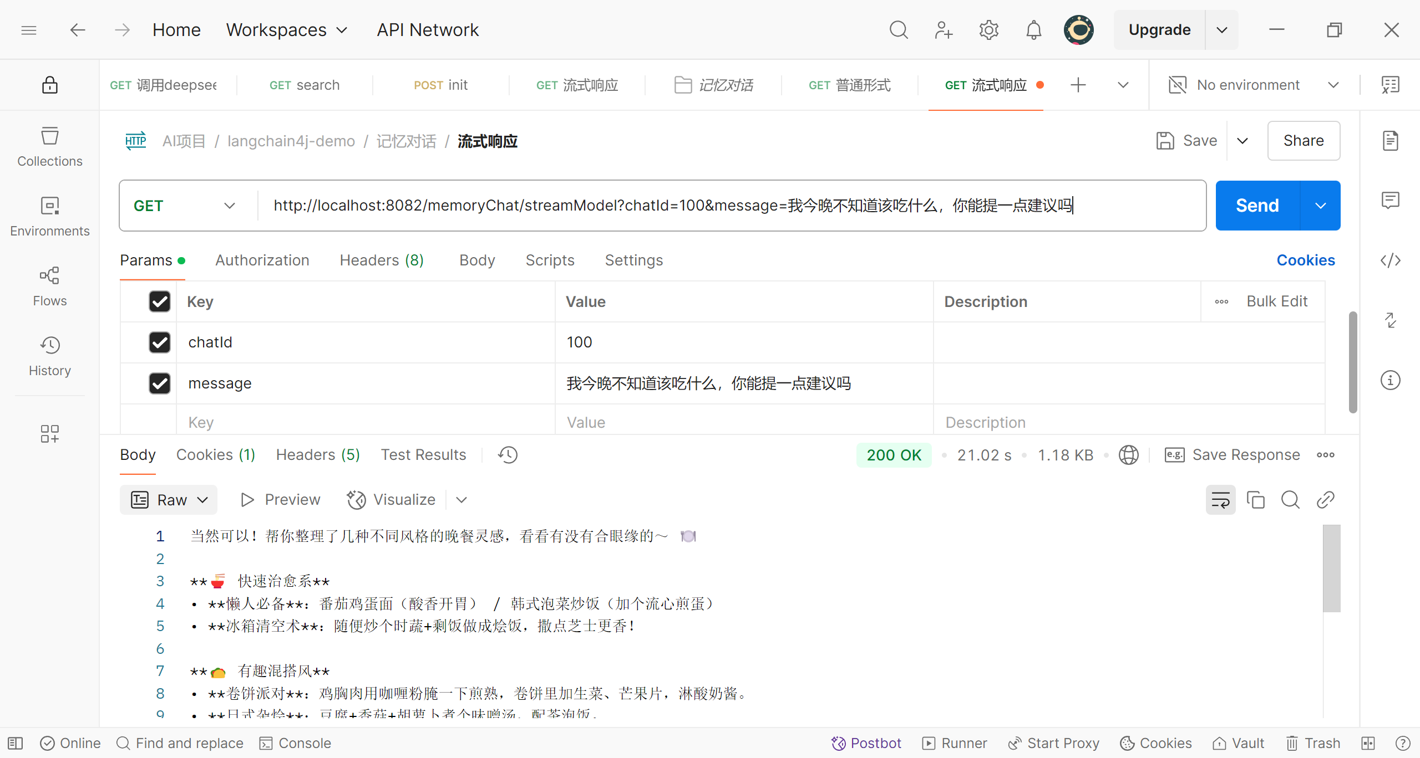Image resolution: width=1420 pixels, height=758 pixels.
Task: Open the Cookies link
Action: click(x=1305, y=260)
